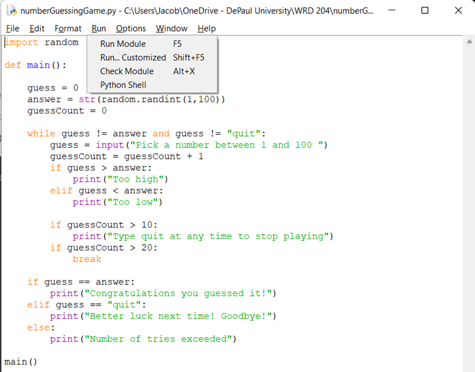Image resolution: width=475 pixels, height=372 pixels.
Task: Open the Format menu
Action: [x=68, y=29]
